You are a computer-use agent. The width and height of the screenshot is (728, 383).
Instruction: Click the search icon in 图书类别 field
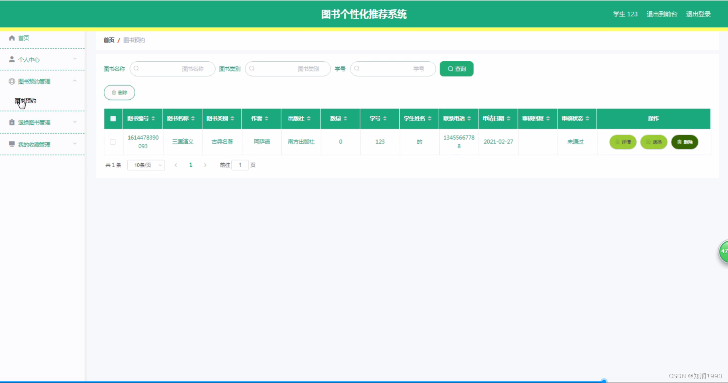252,69
